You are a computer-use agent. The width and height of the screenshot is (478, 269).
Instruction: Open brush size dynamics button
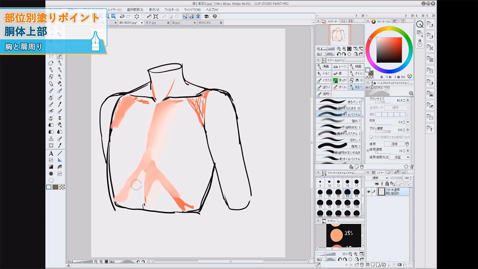(408, 100)
